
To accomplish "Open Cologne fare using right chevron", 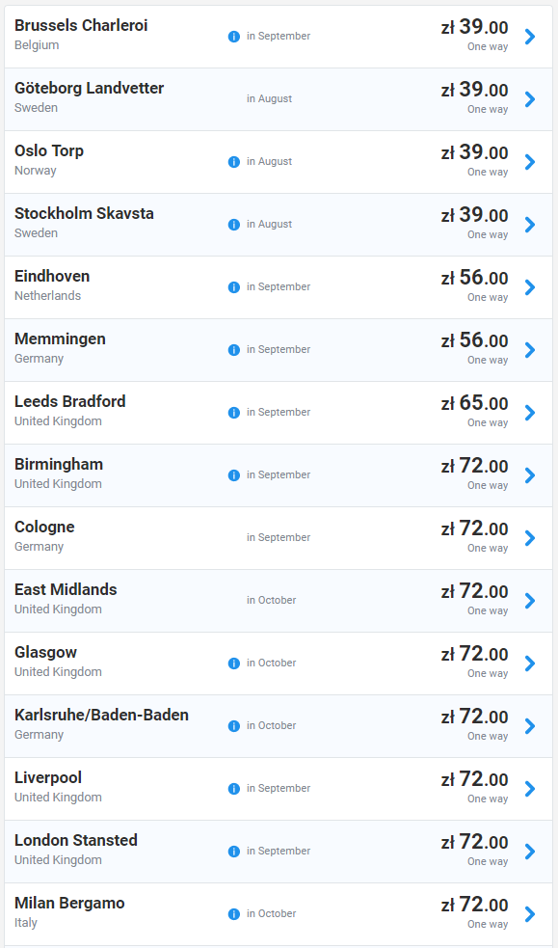I will (530, 538).
